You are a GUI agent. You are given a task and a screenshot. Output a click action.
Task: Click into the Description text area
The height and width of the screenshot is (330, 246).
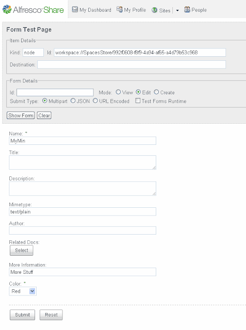(x=83, y=189)
